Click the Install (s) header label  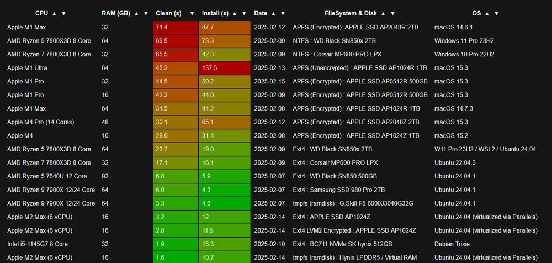click(215, 13)
